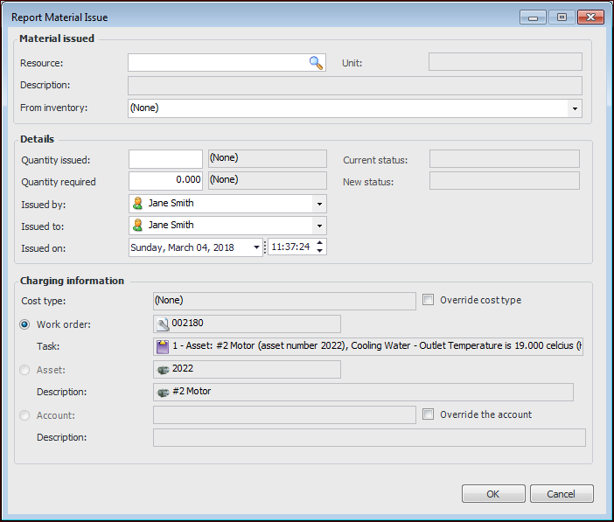Enable the Override cost type checkbox

428,300
